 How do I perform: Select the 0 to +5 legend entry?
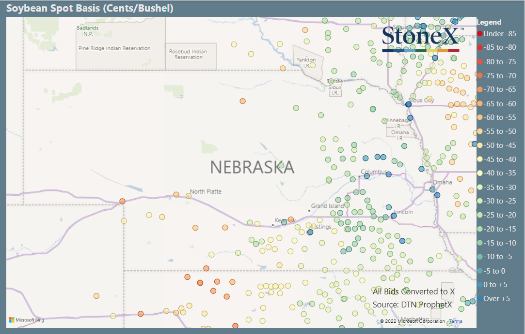(493, 285)
